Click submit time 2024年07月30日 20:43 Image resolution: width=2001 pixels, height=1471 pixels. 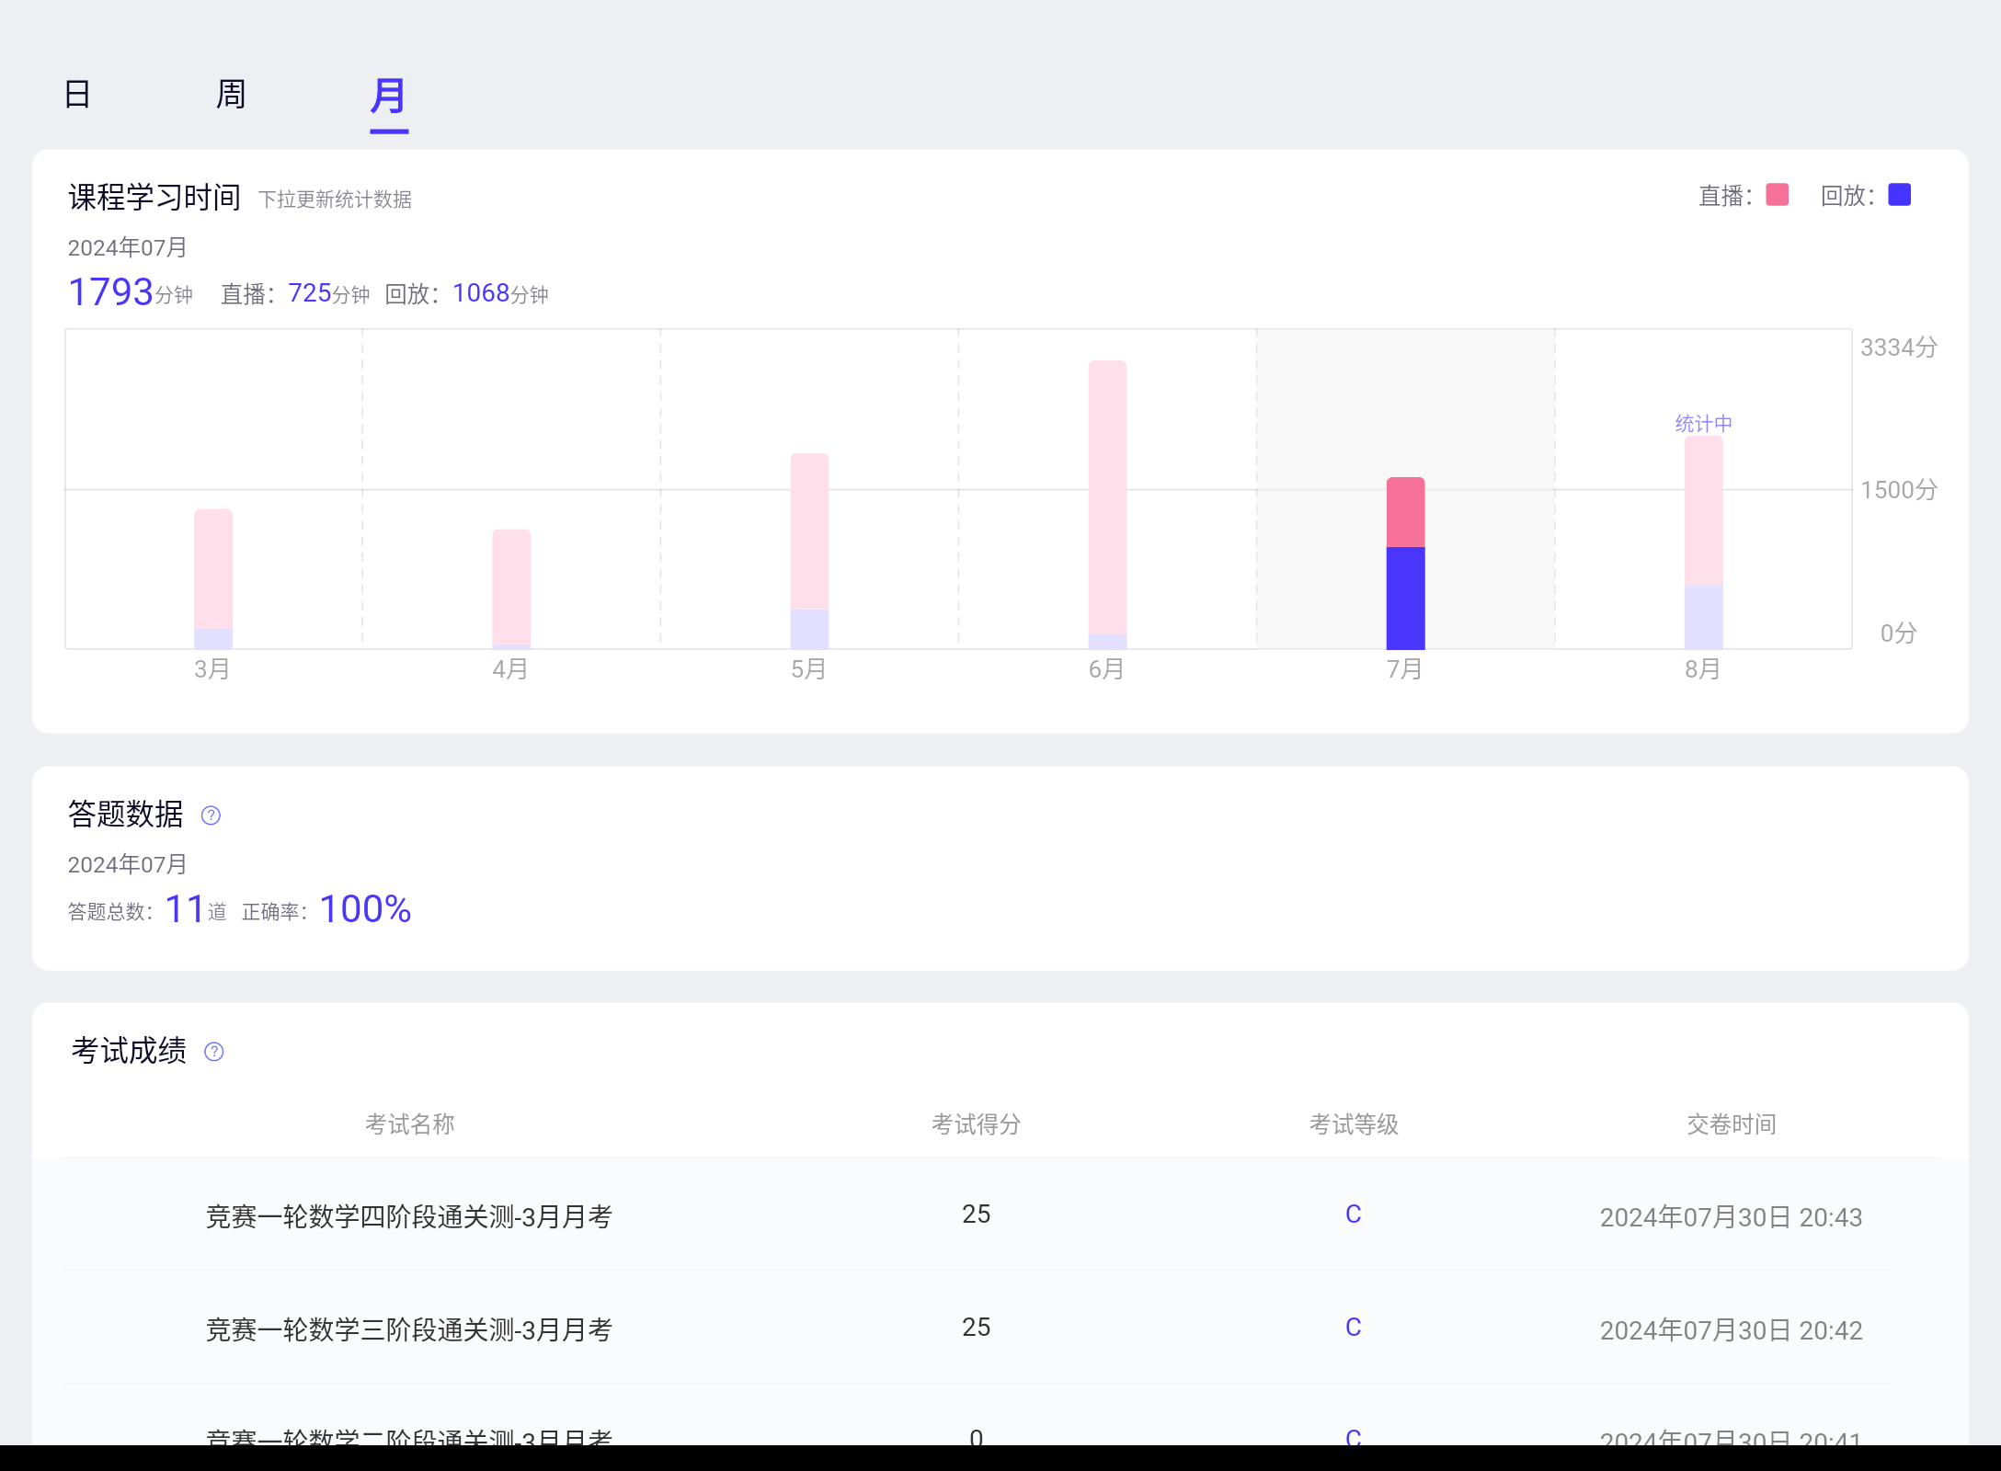[1731, 1217]
